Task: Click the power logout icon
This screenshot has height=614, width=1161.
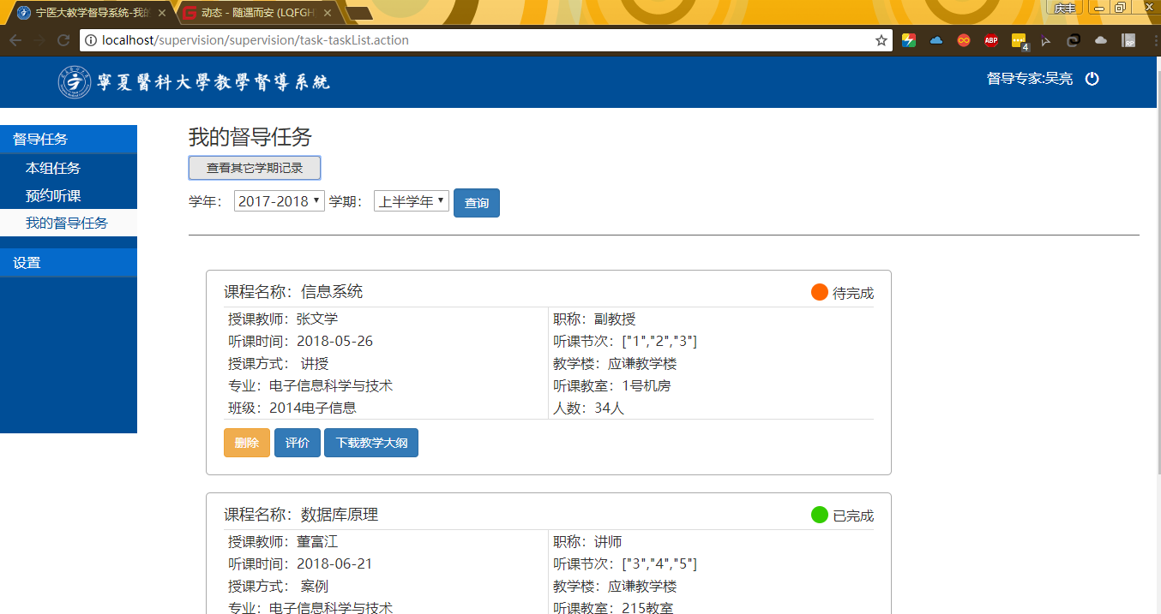Action: click(x=1092, y=79)
